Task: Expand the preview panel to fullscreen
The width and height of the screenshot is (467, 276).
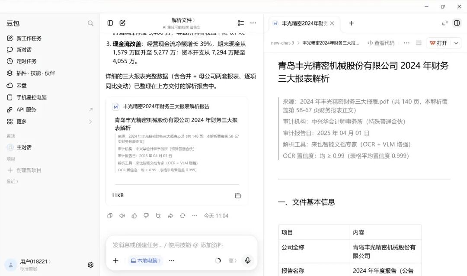Action: 445,23
